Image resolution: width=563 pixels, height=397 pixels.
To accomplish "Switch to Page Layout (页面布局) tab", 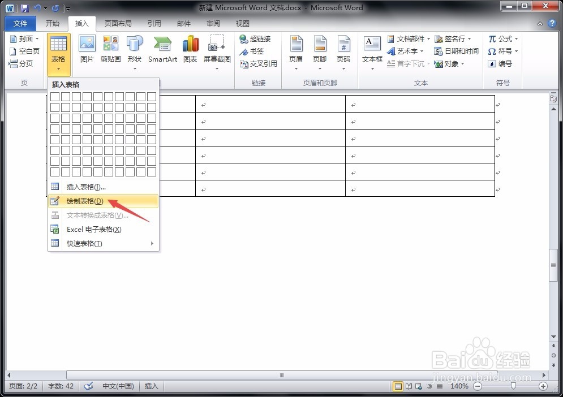I will click(118, 23).
